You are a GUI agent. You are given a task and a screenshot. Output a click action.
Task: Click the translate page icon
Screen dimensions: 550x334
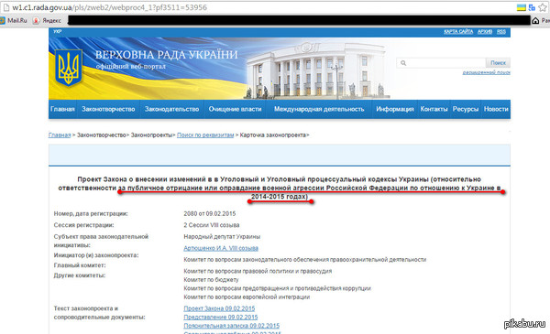pyautogui.click(x=532, y=7)
